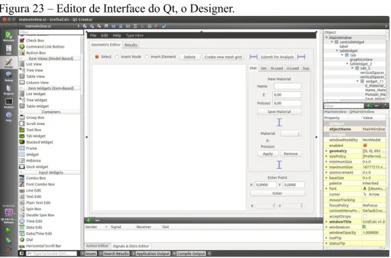Collapse the centralWidget tree node

click(x=332, y=42)
